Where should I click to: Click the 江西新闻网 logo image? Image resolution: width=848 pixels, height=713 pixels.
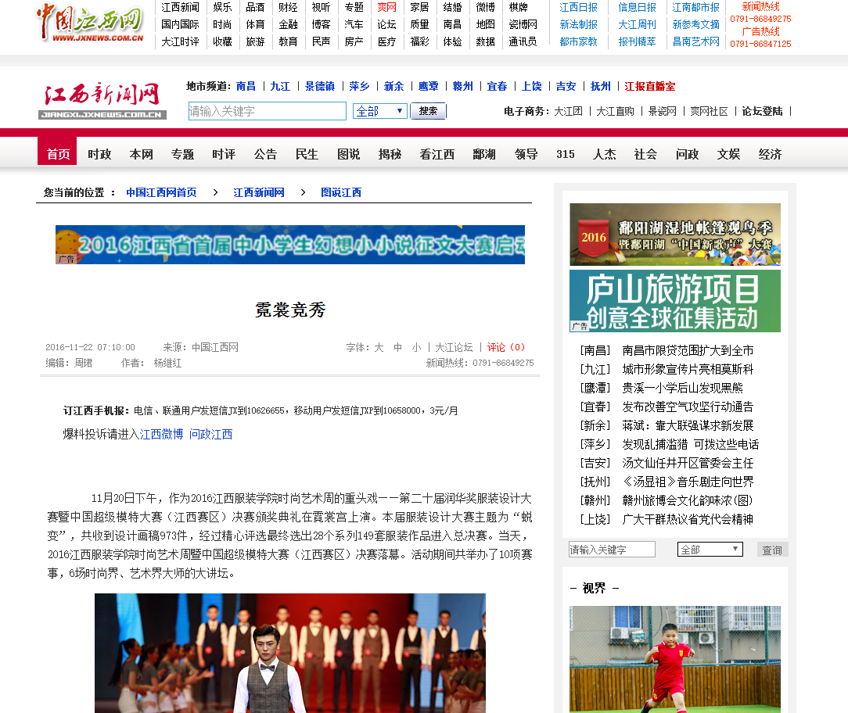[102, 100]
